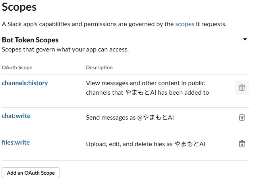Select 'View messages and other content' description

147,88
